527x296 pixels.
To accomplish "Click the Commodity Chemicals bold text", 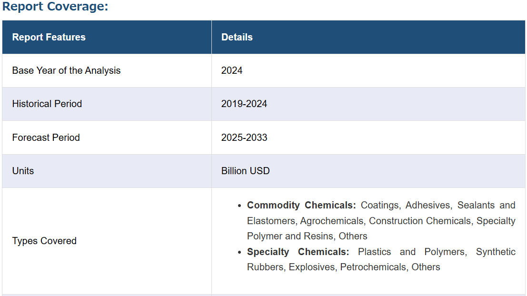I will (301, 205).
